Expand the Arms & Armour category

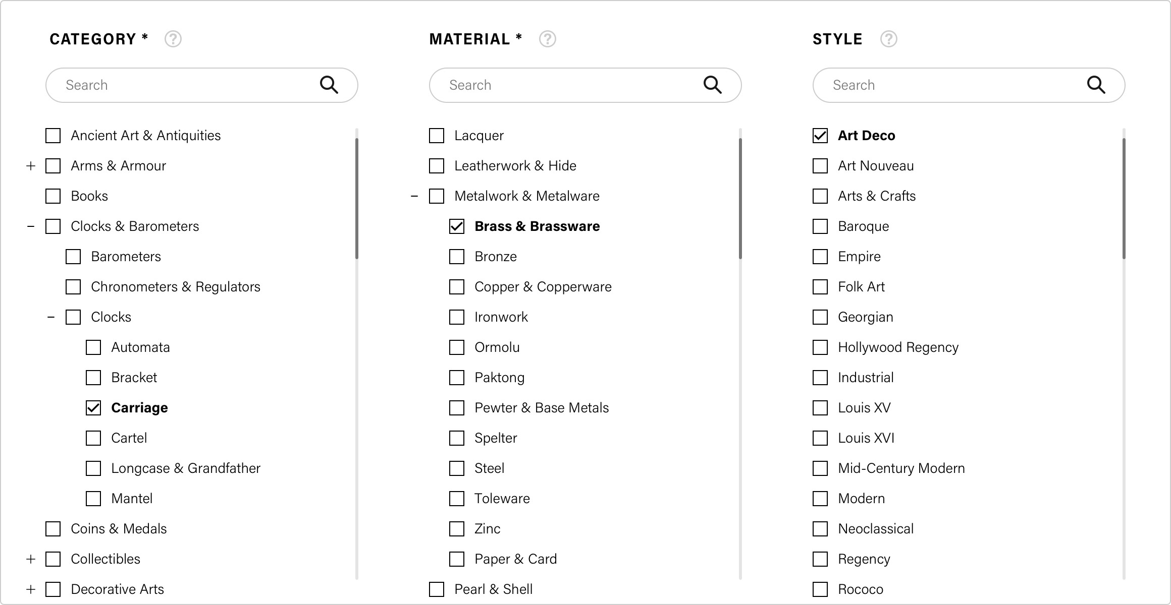(x=31, y=166)
